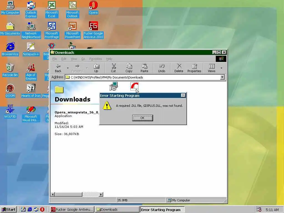Select the Outlook Express desktop icon

point(31,9)
